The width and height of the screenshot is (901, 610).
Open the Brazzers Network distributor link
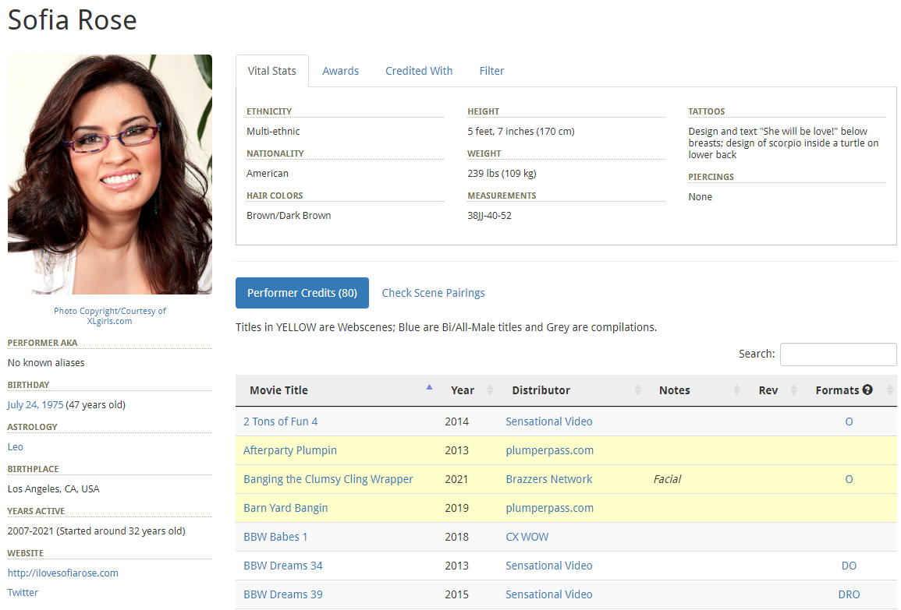tap(548, 478)
